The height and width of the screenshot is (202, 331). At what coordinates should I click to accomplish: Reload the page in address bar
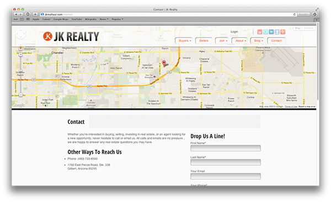(294, 14)
